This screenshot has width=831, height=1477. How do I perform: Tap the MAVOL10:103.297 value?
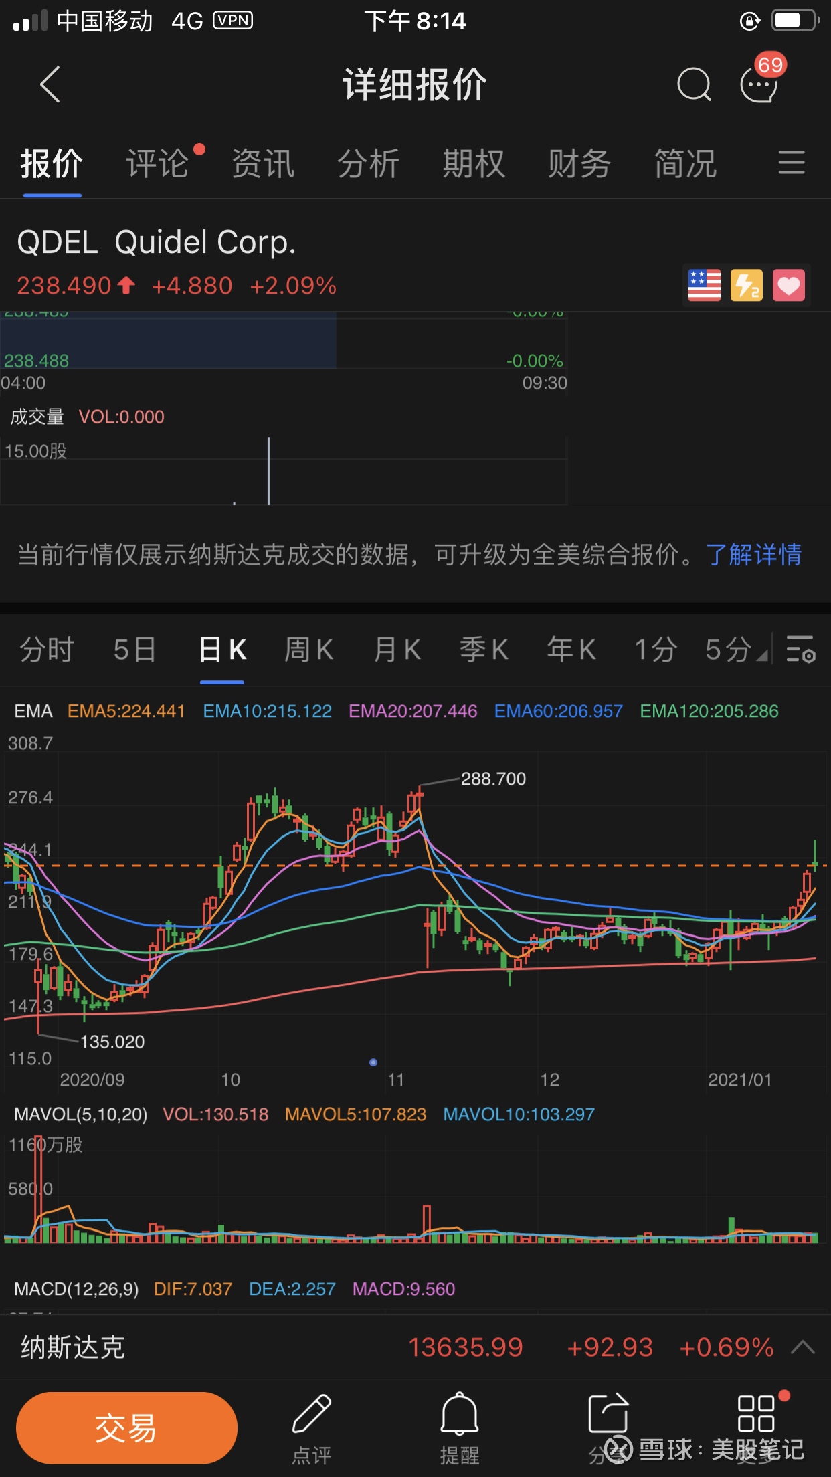519,1114
